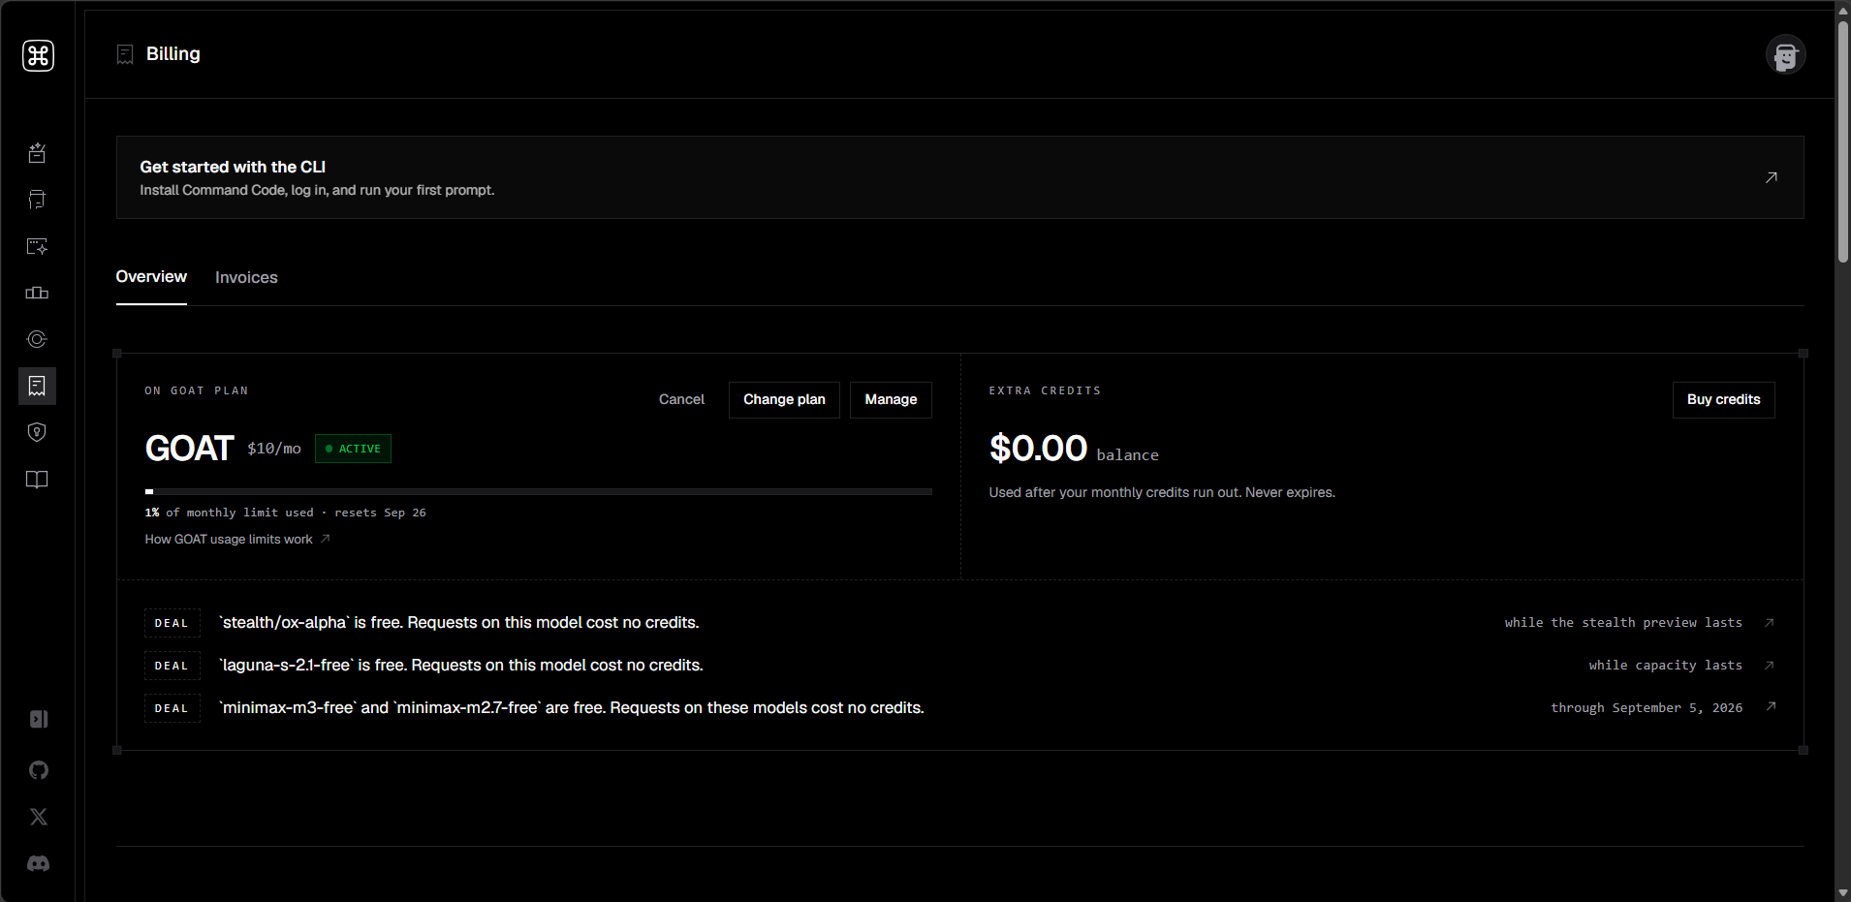Click the Billing page title
This screenshot has width=1851, height=902.
click(173, 54)
